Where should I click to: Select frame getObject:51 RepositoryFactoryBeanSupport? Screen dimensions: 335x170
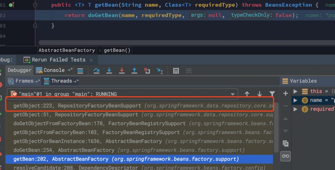pos(139,115)
